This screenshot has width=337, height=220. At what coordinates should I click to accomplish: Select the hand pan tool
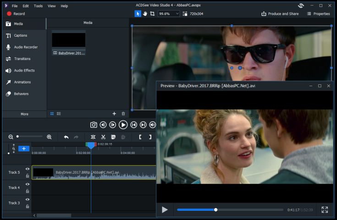pyautogui.click(x=145, y=14)
